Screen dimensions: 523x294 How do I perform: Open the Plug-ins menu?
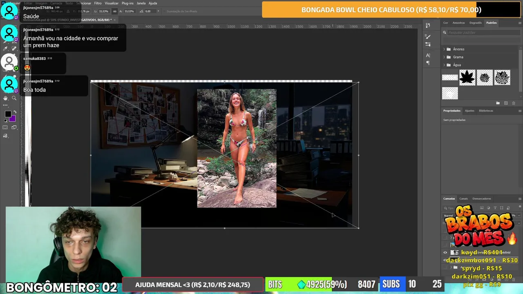(127, 3)
